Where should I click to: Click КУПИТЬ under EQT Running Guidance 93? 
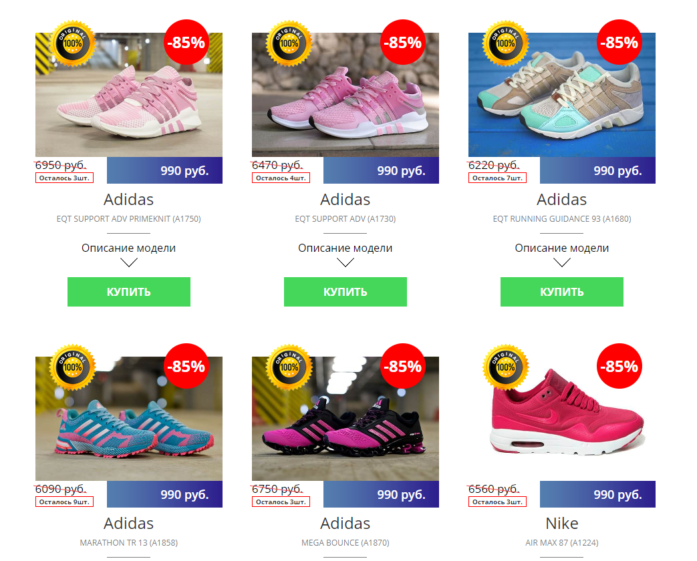coord(562,292)
